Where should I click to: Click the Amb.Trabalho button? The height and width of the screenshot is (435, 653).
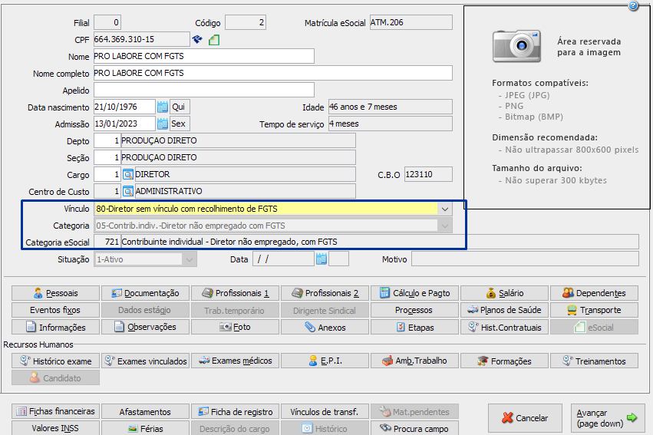pyautogui.click(x=415, y=361)
